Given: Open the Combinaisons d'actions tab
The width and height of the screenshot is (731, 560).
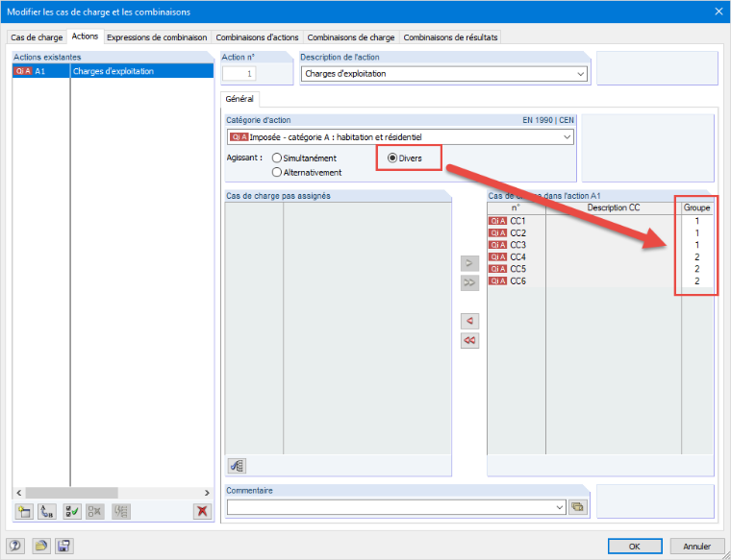Looking at the screenshot, I should pyautogui.click(x=257, y=37).
